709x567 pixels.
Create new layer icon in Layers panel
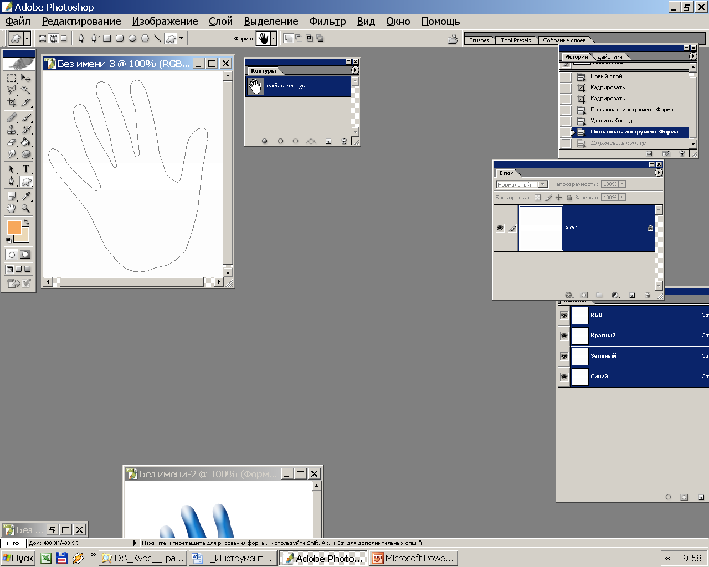632,296
